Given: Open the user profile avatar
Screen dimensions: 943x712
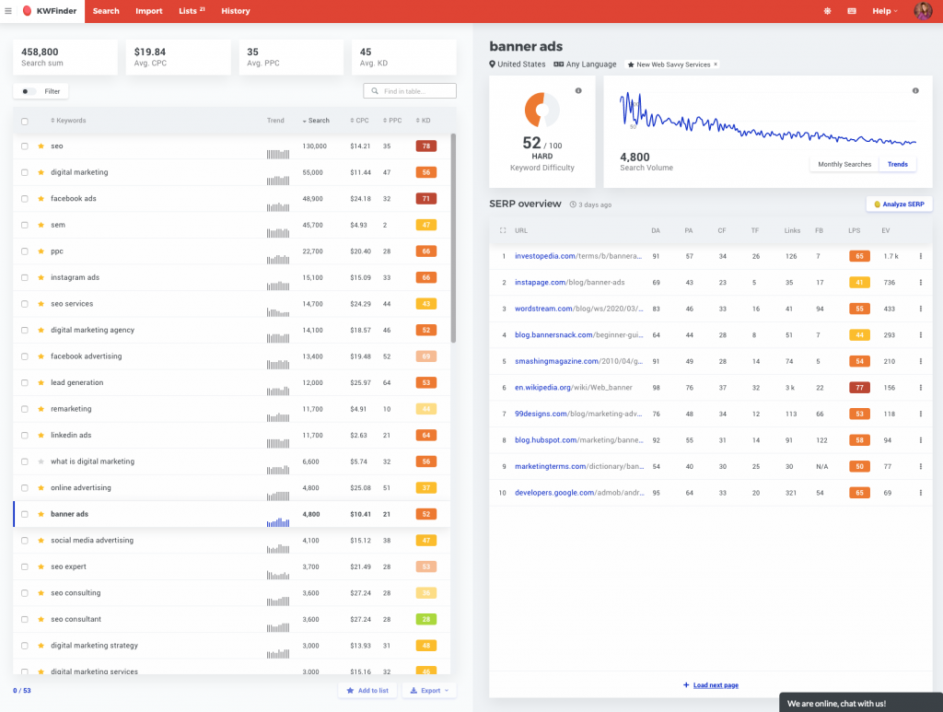Looking at the screenshot, I should click(923, 11).
